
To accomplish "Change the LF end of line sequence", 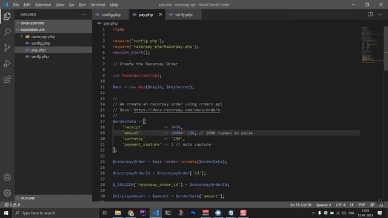I will pos(352,205).
